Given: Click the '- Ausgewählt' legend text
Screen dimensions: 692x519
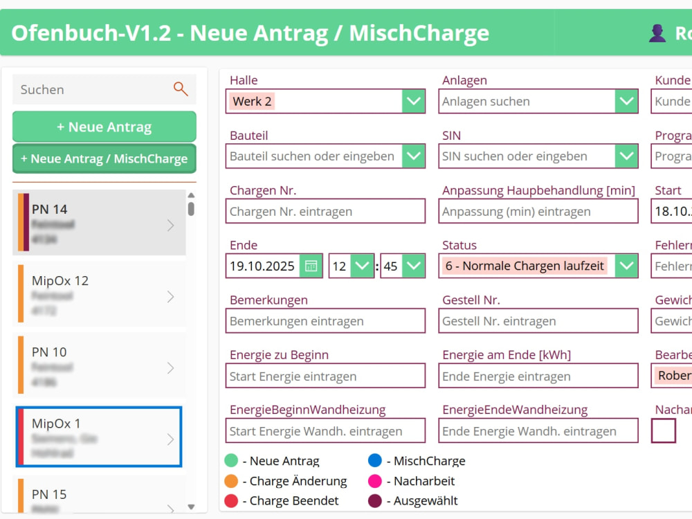Looking at the screenshot, I should point(422,501).
